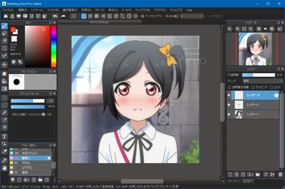Image resolution: width=285 pixels, height=189 pixels.
Task: Switch to the ブラシサイズ tab
Action: click(x=234, y=181)
